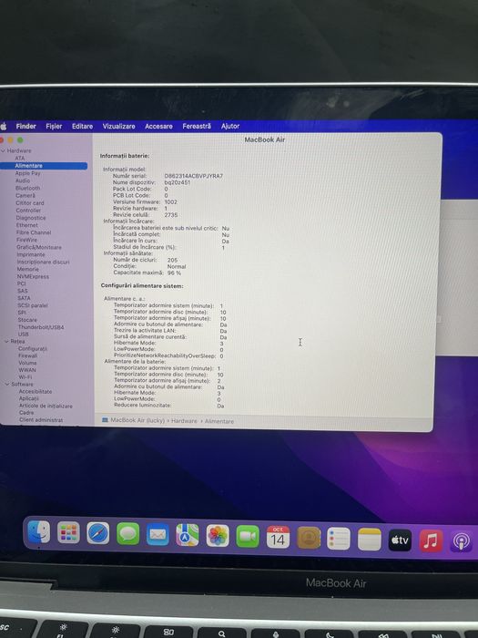Collapse the Hardware section in sidebar
This screenshot has width=478, height=638.
tap(4, 150)
